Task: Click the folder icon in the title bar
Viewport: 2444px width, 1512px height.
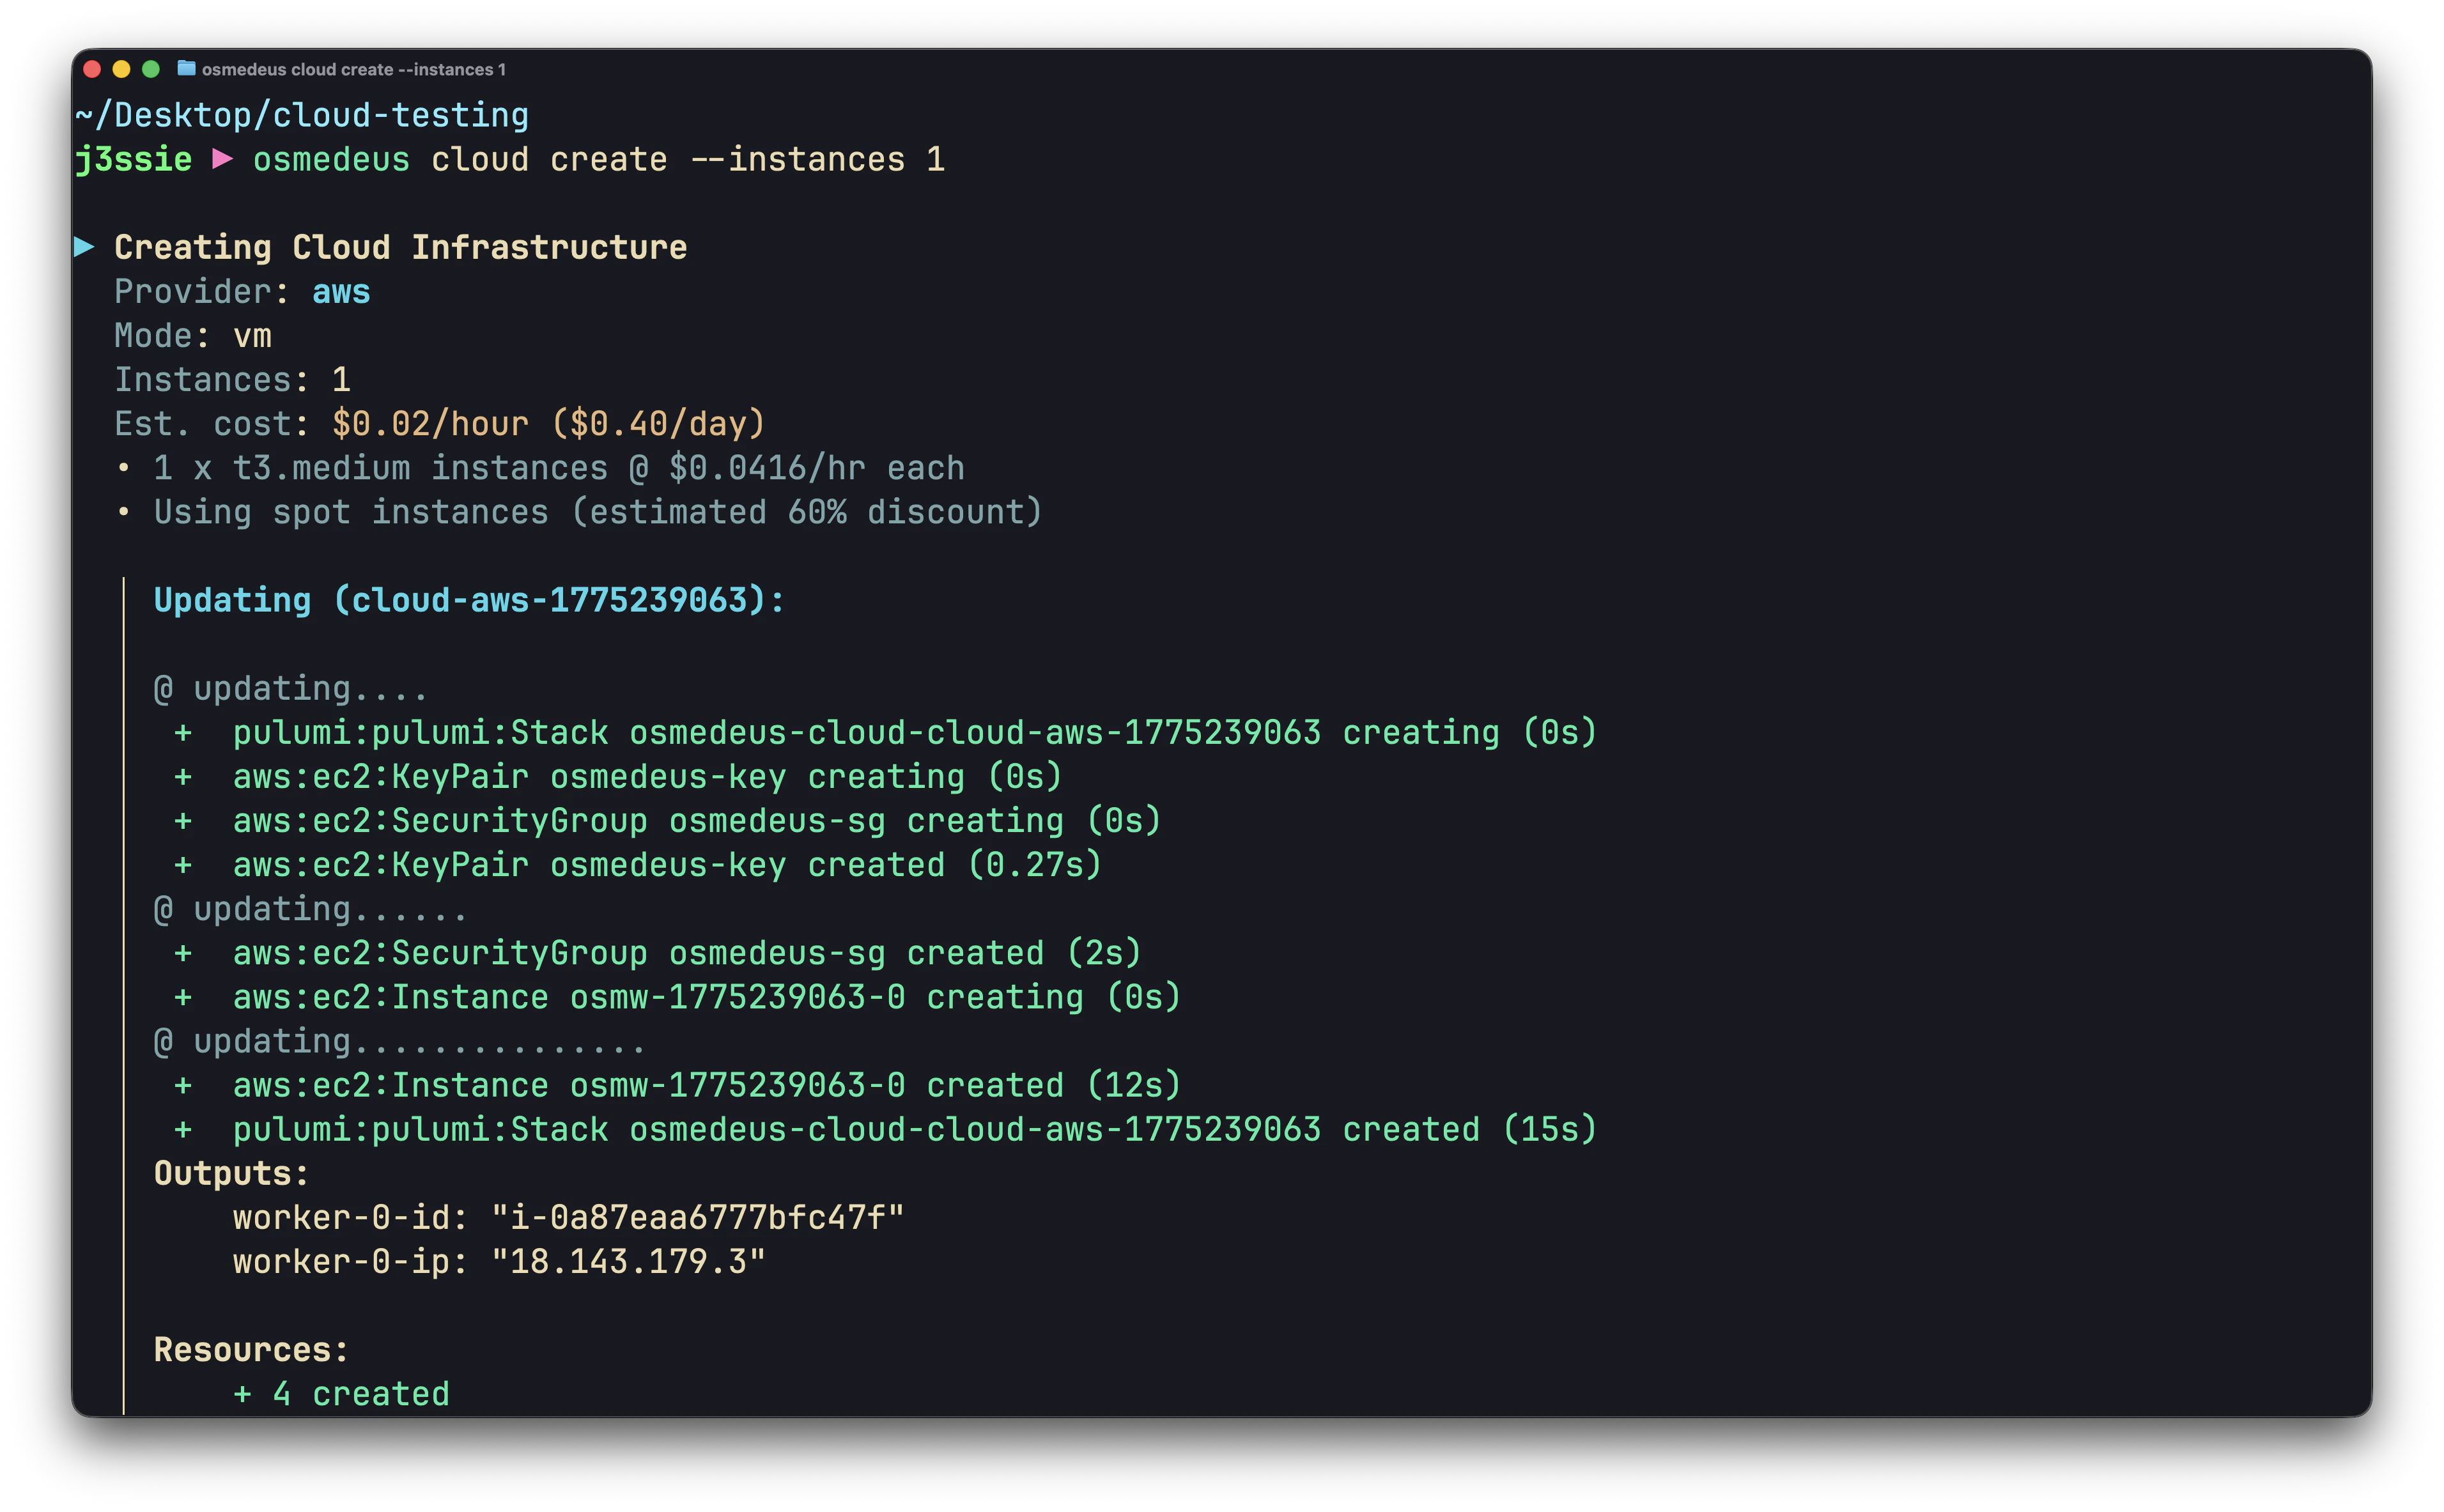Action: (x=186, y=69)
